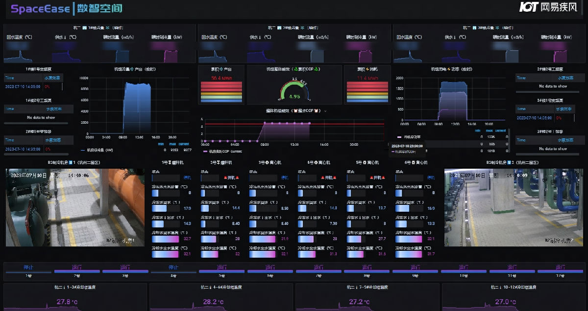
Task: Select the 停止 status segment for pump 1号
Action: [28, 268]
